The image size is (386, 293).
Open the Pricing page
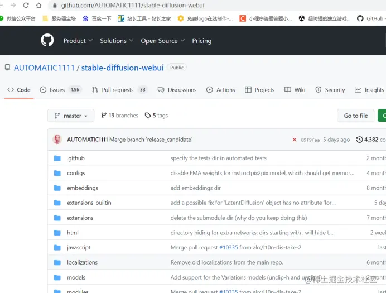click(x=201, y=41)
